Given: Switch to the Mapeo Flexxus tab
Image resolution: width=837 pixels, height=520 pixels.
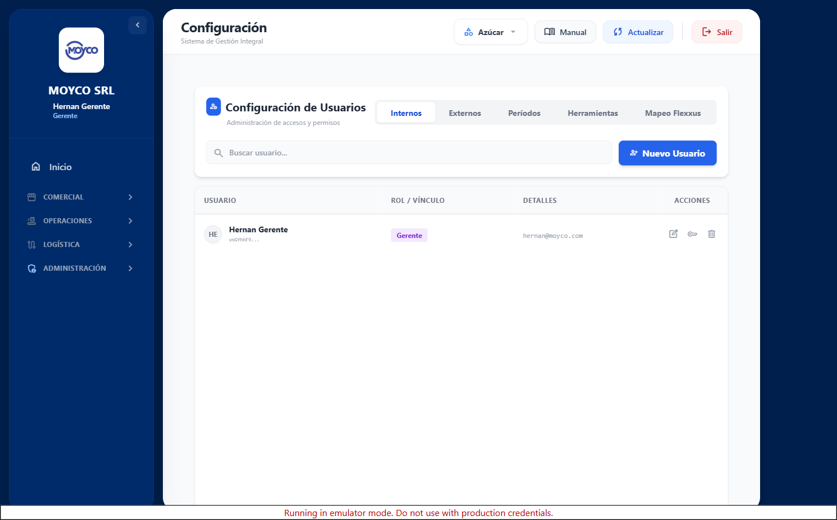Looking at the screenshot, I should [673, 113].
